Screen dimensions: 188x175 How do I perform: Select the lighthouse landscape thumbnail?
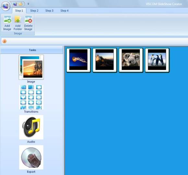[x=105, y=60]
